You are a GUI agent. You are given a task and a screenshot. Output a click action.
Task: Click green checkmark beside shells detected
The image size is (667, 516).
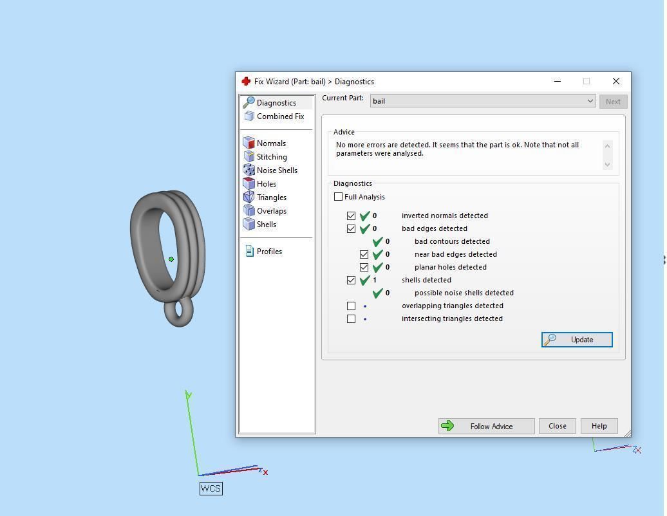(x=364, y=280)
